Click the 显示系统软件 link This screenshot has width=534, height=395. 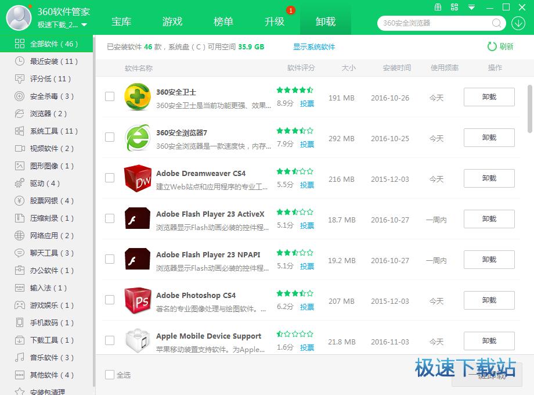click(314, 46)
